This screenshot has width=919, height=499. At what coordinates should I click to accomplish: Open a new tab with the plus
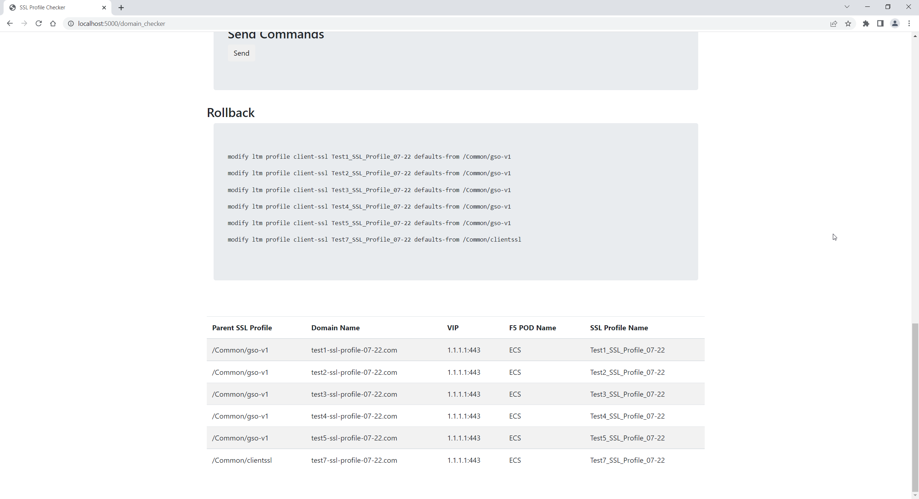pos(121,8)
